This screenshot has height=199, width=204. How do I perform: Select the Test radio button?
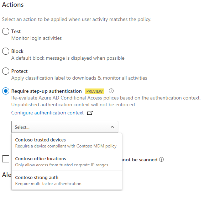click(6, 31)
